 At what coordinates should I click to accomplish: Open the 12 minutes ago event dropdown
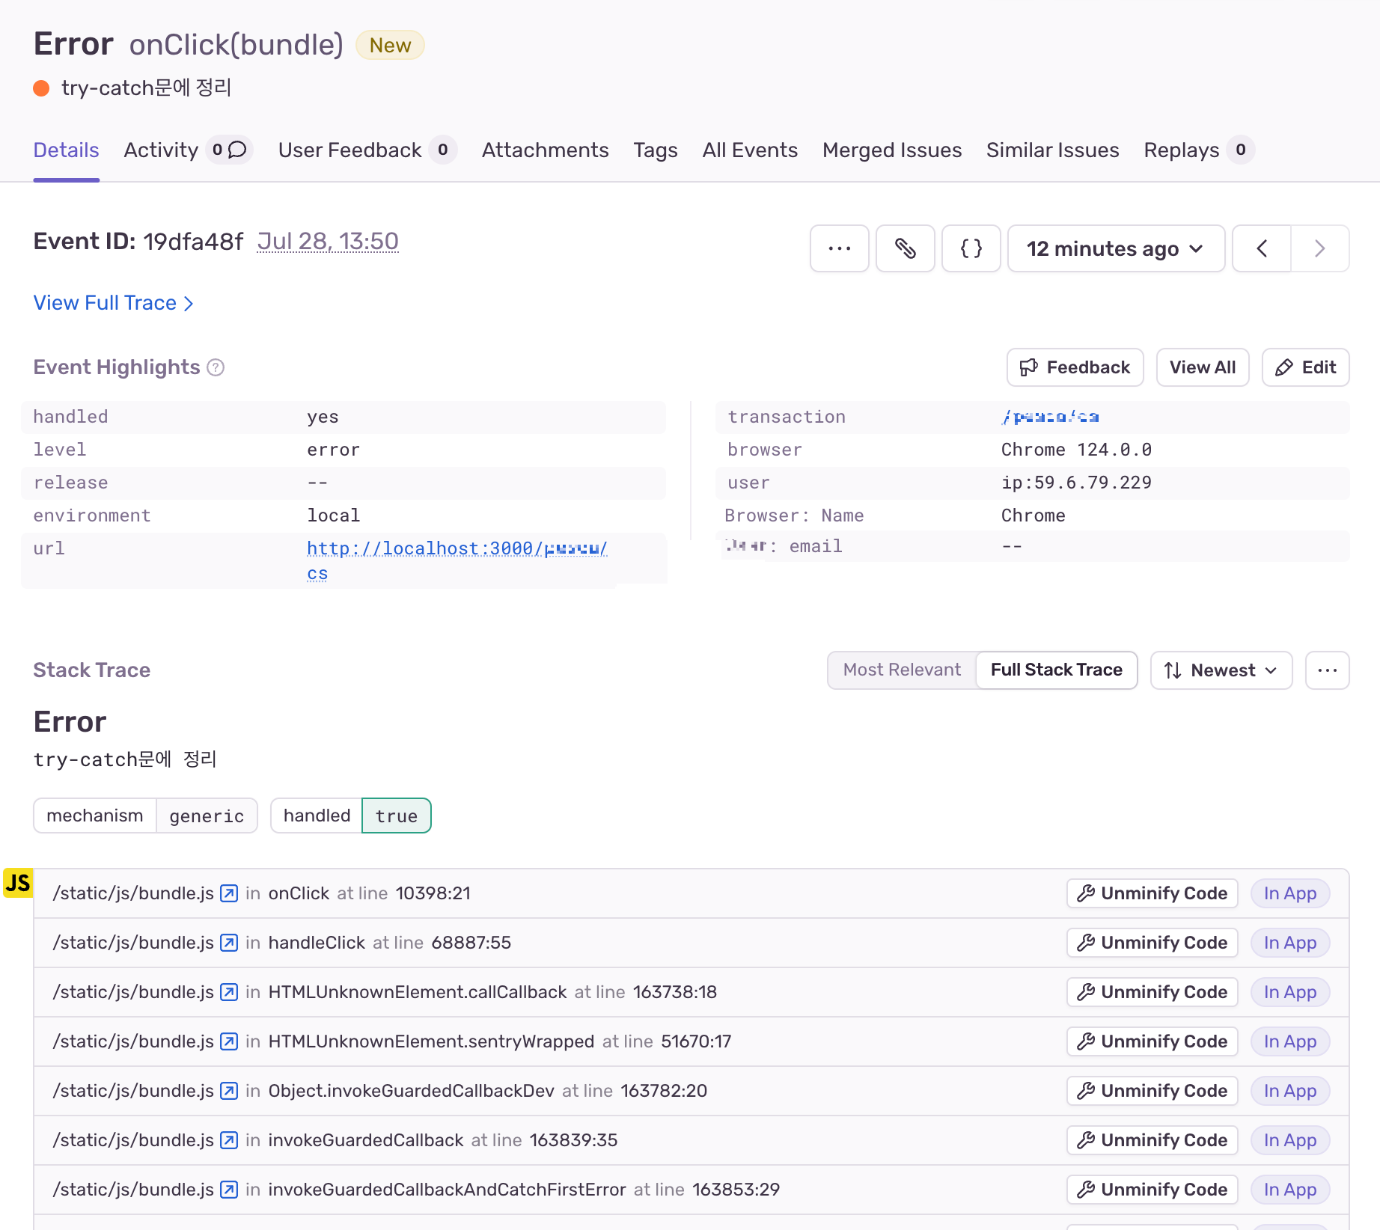coord(1116,248)
